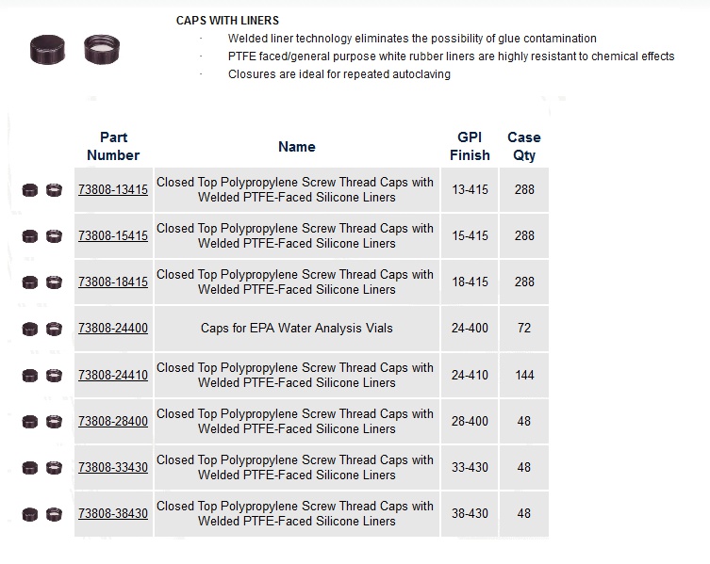Click the Part Number column header

113,146
